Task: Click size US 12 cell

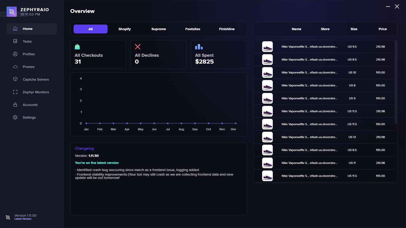Action: pyautogui.click(x=352, y=137)
